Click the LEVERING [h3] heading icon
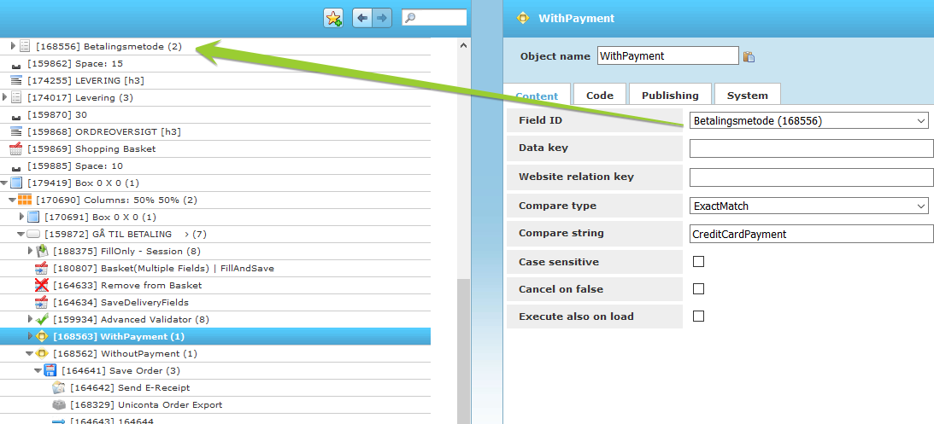Image resolution: width=934 pixels, height=424 pixels. tap(16, 80)
